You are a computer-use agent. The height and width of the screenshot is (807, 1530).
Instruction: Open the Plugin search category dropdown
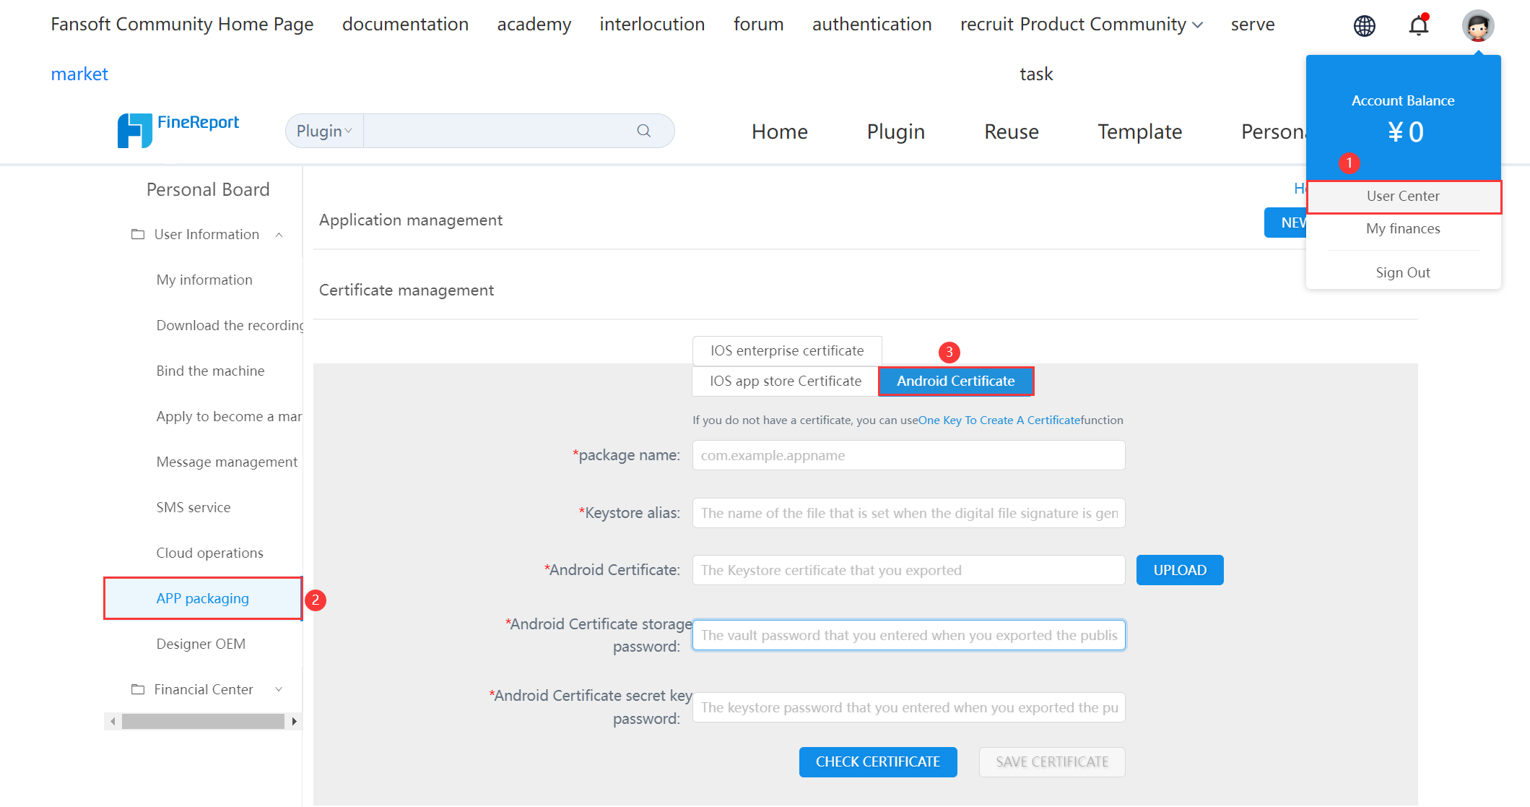[x=324, y=131]
